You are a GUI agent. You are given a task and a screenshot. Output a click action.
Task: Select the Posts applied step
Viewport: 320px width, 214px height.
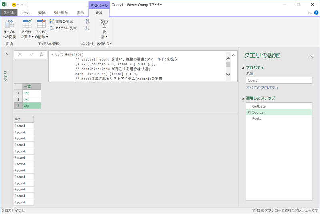(256, 118)
